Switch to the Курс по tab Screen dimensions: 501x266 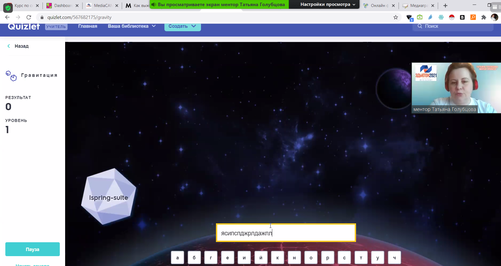pos(23,6)
